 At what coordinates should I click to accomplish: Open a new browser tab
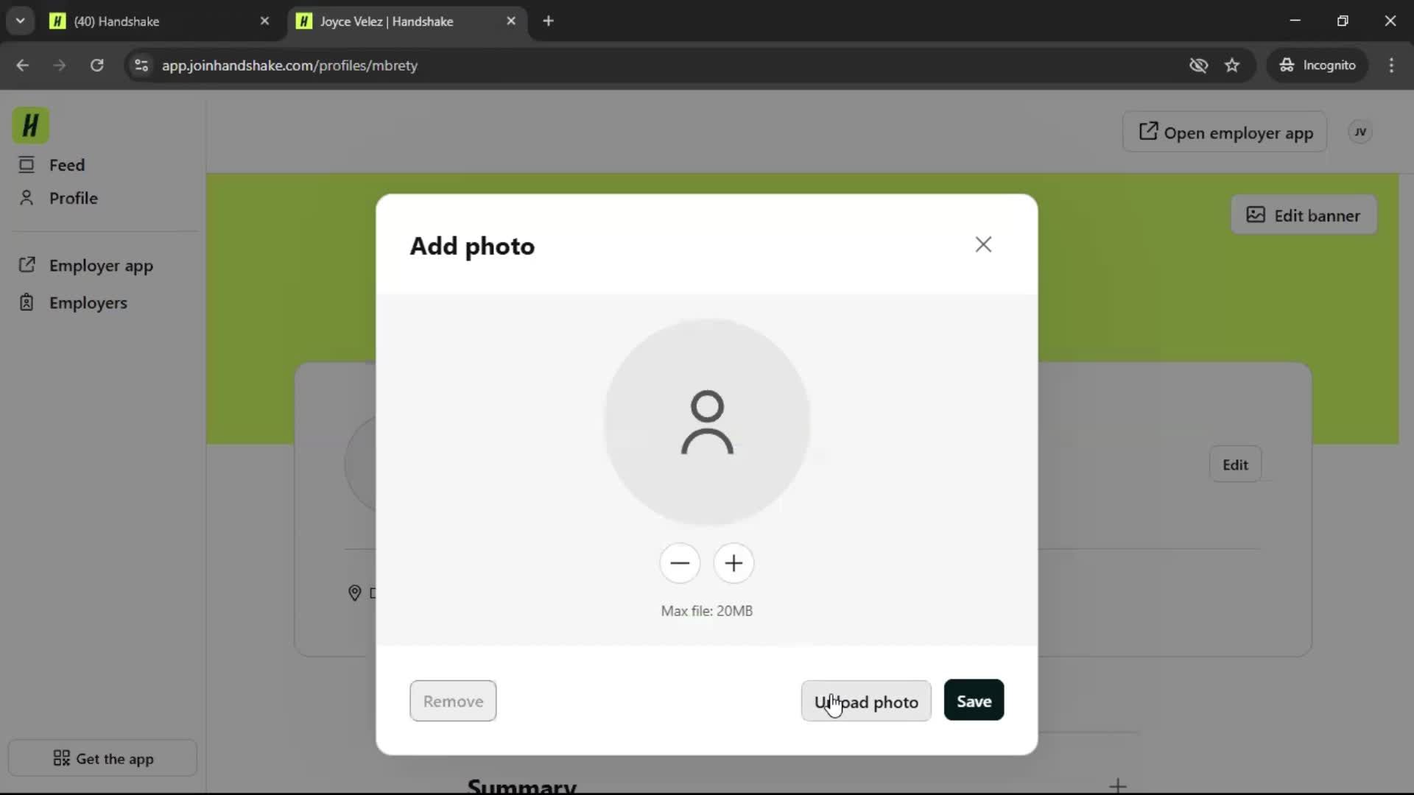pyautogui.click(x=548, y=21)
